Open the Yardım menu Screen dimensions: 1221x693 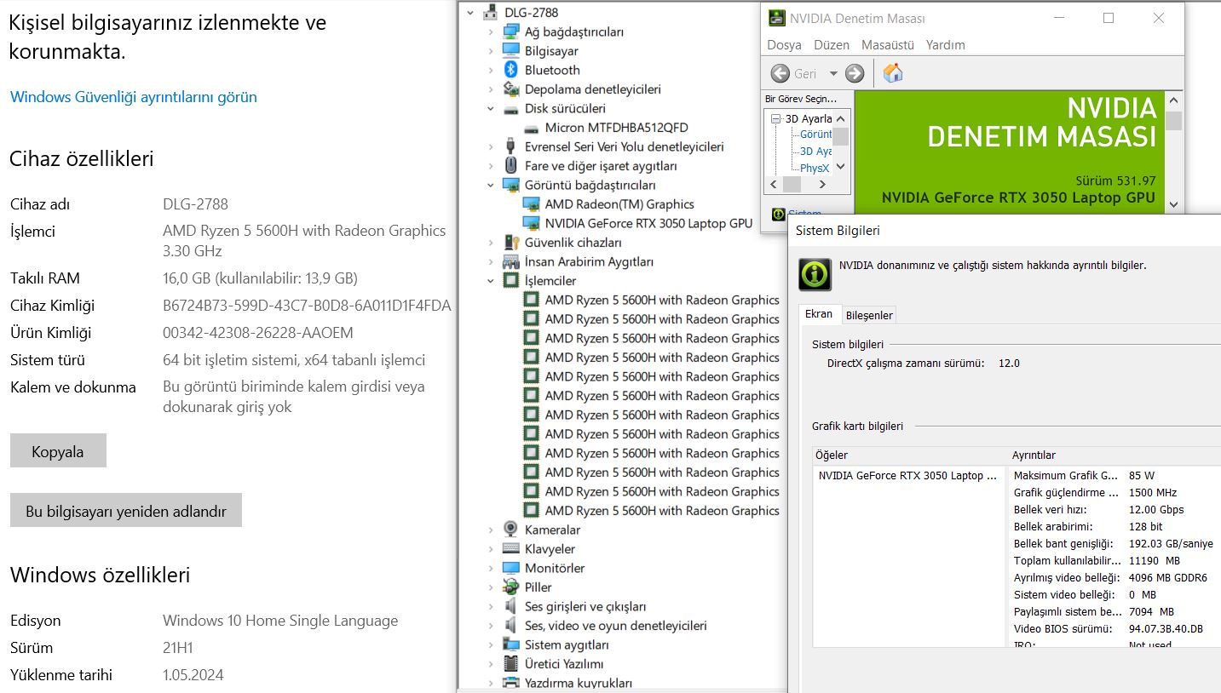(946, 44)
